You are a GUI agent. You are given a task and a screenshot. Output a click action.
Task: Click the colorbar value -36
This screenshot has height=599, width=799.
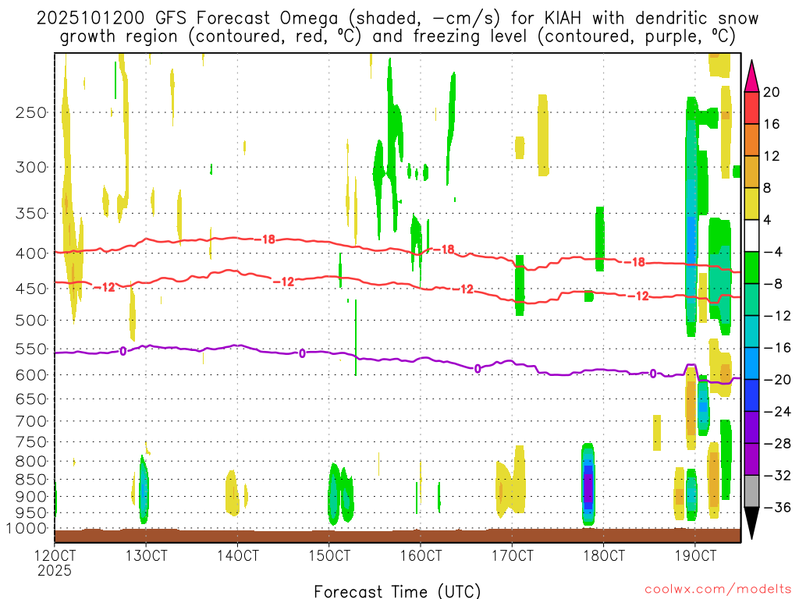coord(777,507)
